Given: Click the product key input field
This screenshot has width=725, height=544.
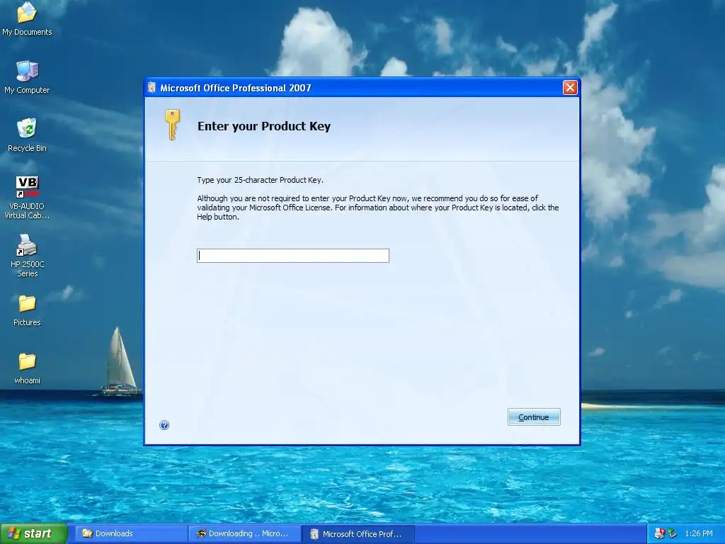Looking at the screenshot, I should pyautogui.click(x=292, y=256).
